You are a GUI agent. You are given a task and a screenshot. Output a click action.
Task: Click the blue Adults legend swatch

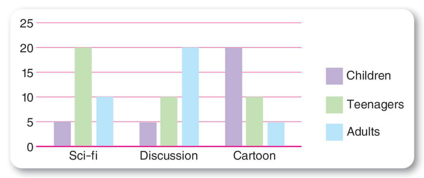click(x=334, y=132)
